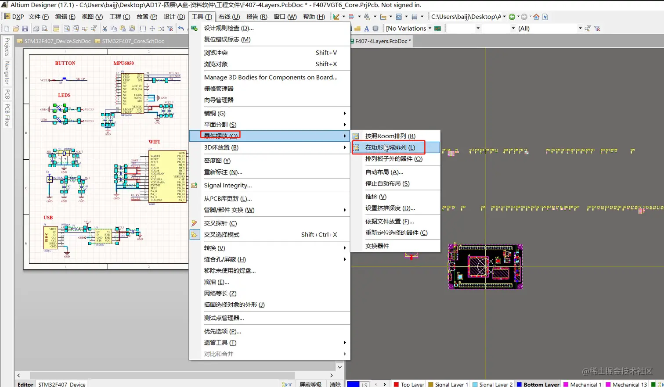664x387 pixels.
Task: Click the Undo arrow icon
Action: tap(181, 29)
